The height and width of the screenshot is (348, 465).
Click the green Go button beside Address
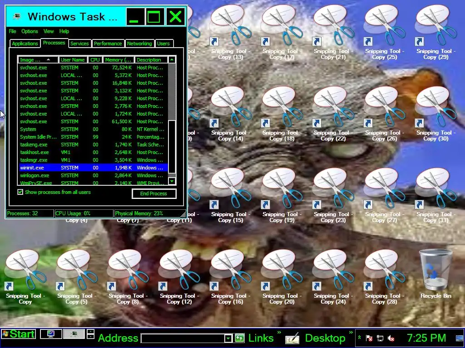click(240, 338)
